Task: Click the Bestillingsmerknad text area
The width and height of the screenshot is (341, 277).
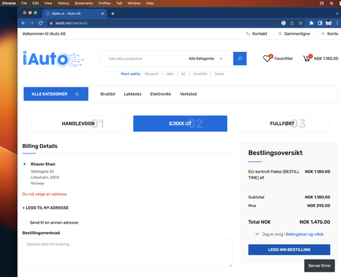Action: [x=128, y=252]
